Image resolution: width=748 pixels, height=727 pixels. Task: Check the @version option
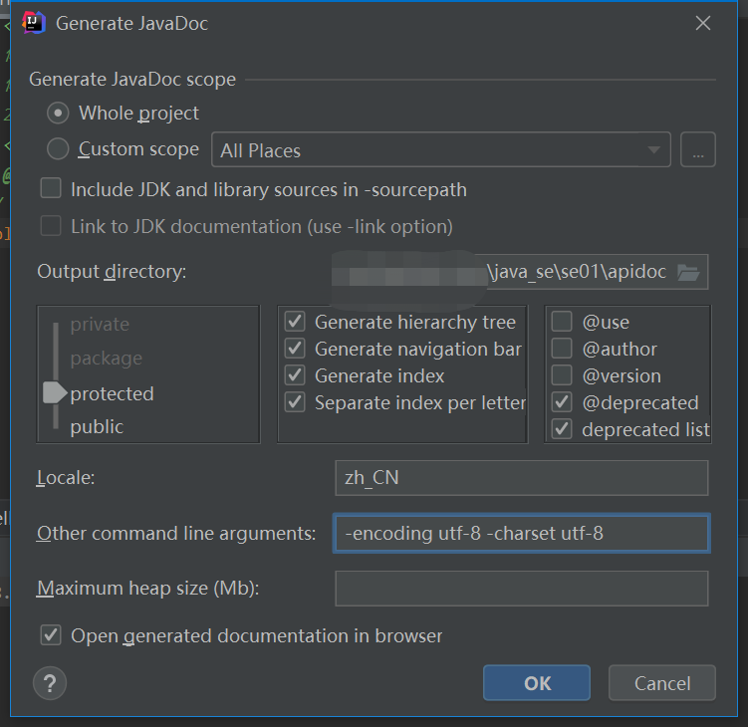(562, 375)
